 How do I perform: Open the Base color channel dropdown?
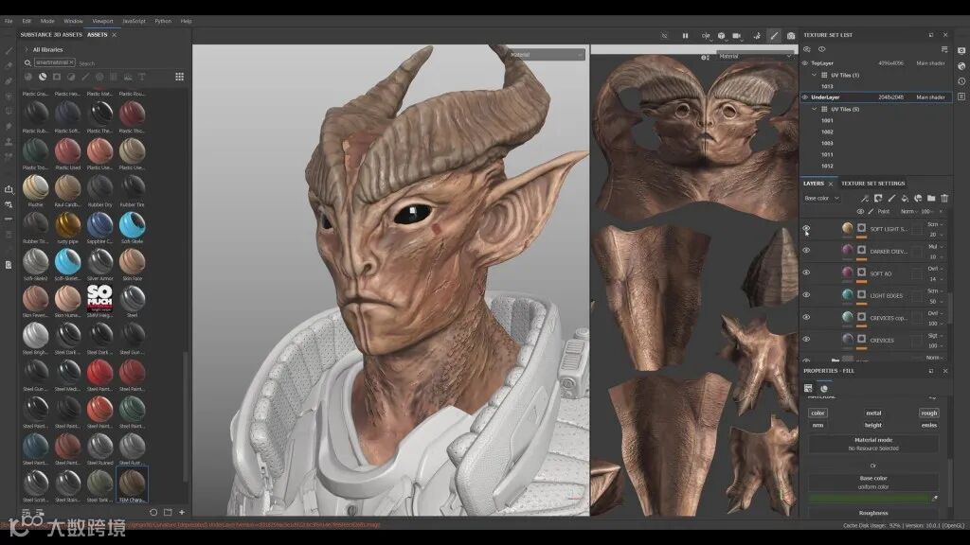(x=821, y=199)
